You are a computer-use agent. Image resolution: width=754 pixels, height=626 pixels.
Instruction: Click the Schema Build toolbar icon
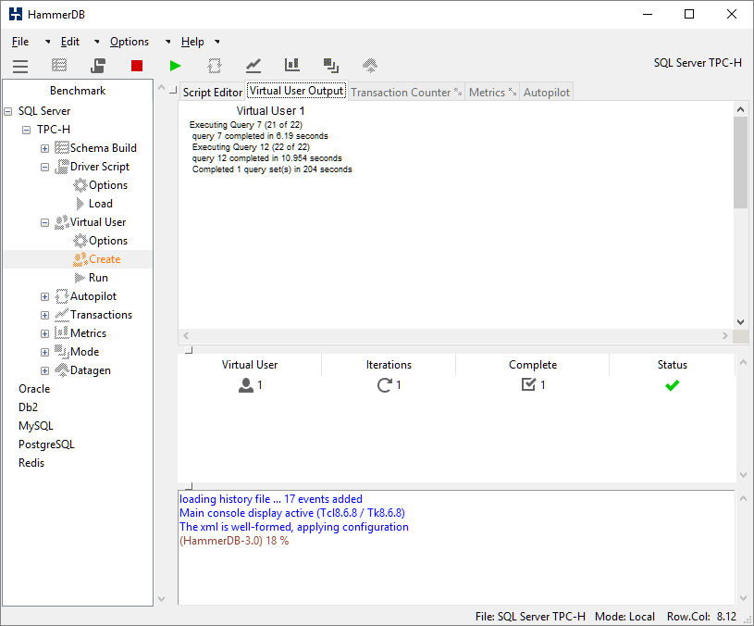tap(59, 65)
